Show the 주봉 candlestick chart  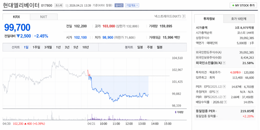point(150,47)
